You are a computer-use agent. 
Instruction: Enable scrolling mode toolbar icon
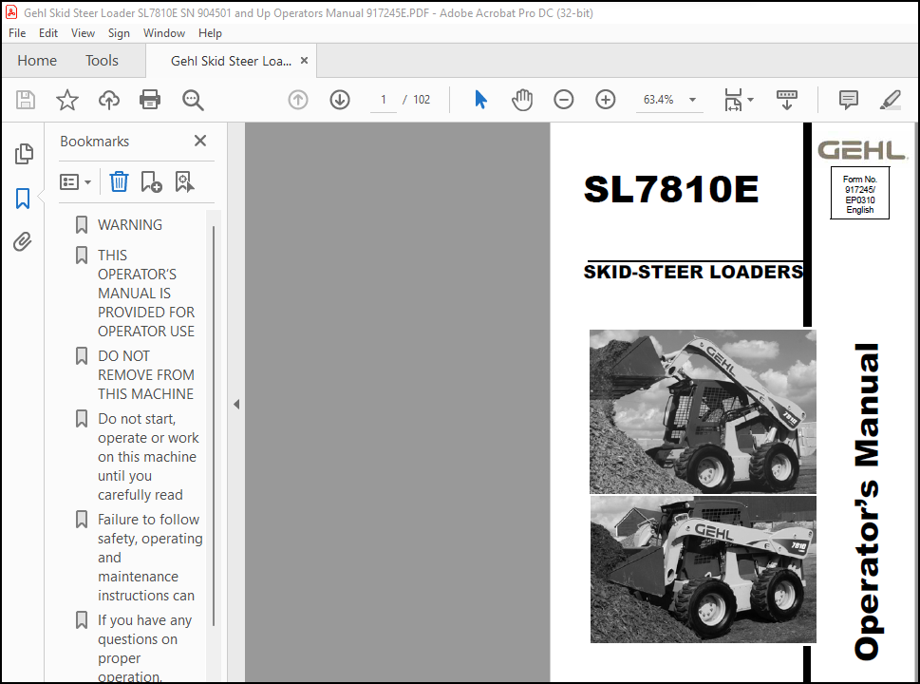tap(787, 100)
